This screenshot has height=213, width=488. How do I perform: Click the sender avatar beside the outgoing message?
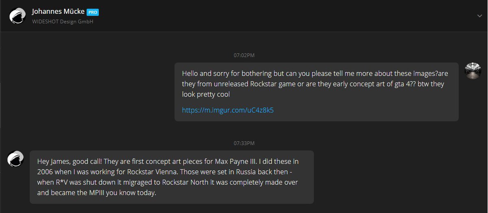tap(473, 71)
